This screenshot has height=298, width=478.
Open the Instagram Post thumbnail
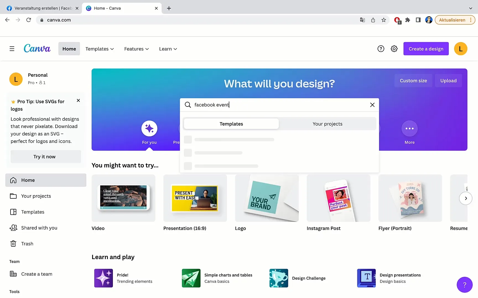click(338, 198)
